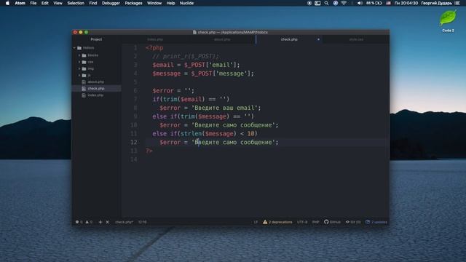Click the Wi-Fi icon in menu bar
466x262 pixels.
[x=344, y=3]
